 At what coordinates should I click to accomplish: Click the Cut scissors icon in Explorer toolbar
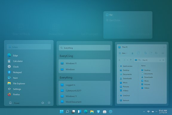[132, 53]
